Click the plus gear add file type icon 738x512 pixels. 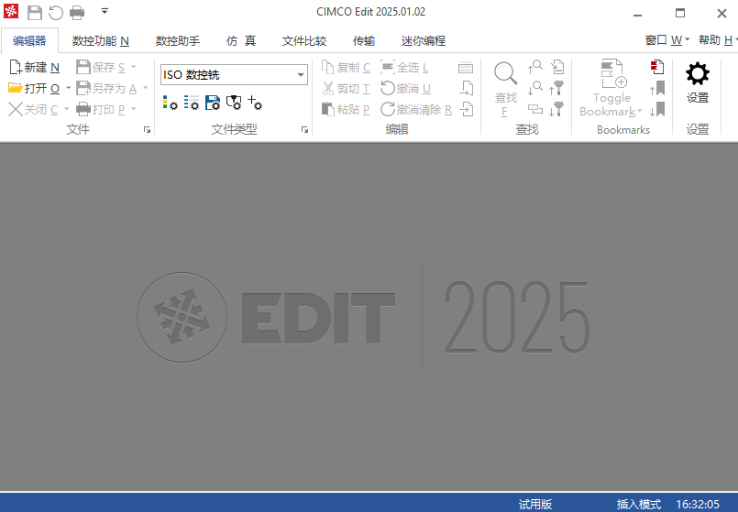255,103
